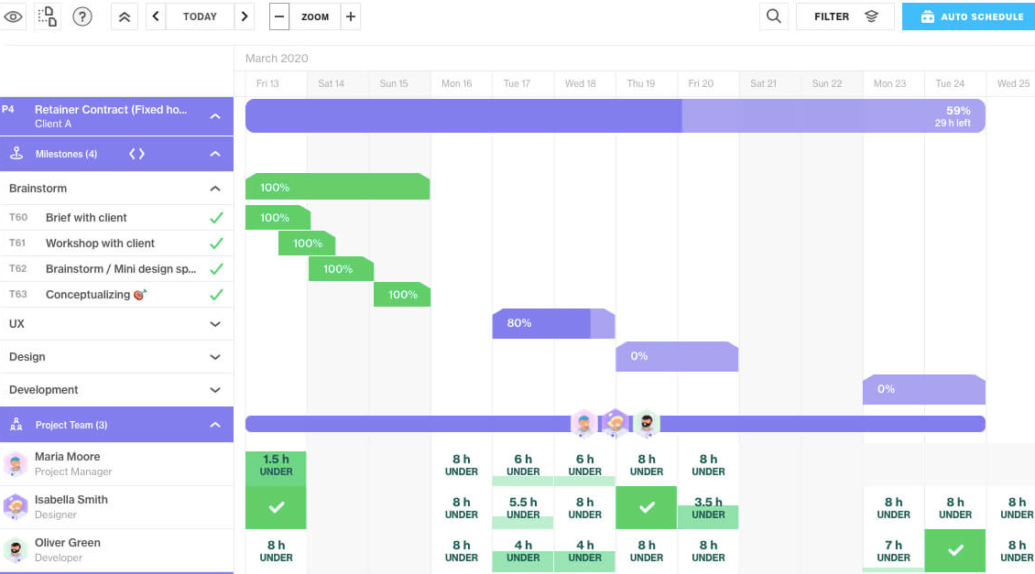Screen dimensions: 1035x574
Task: Expand the UX task group
Action: tap(215, 324)
